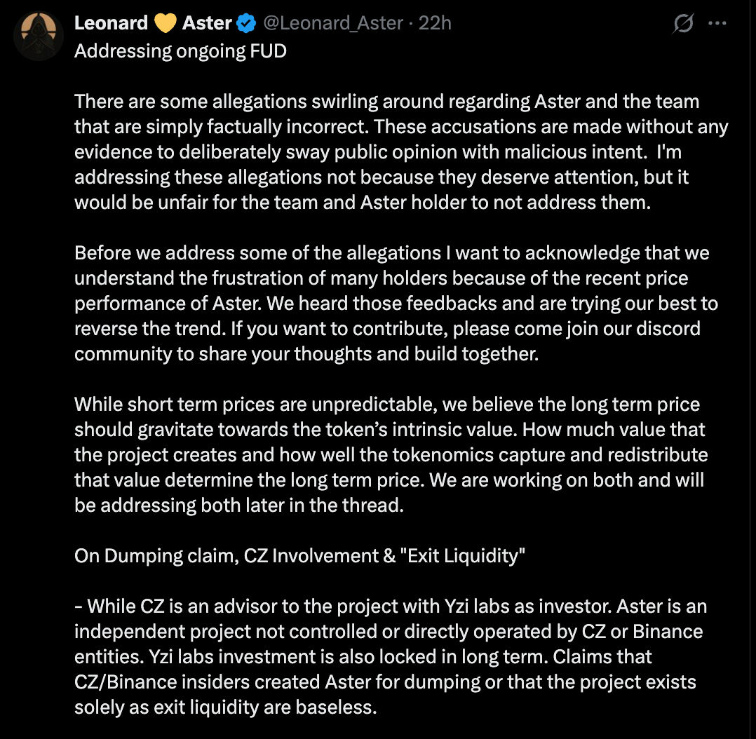Click the text "be addressing both later in the thread"
This screenshot has height=739, width=756.
238,506
